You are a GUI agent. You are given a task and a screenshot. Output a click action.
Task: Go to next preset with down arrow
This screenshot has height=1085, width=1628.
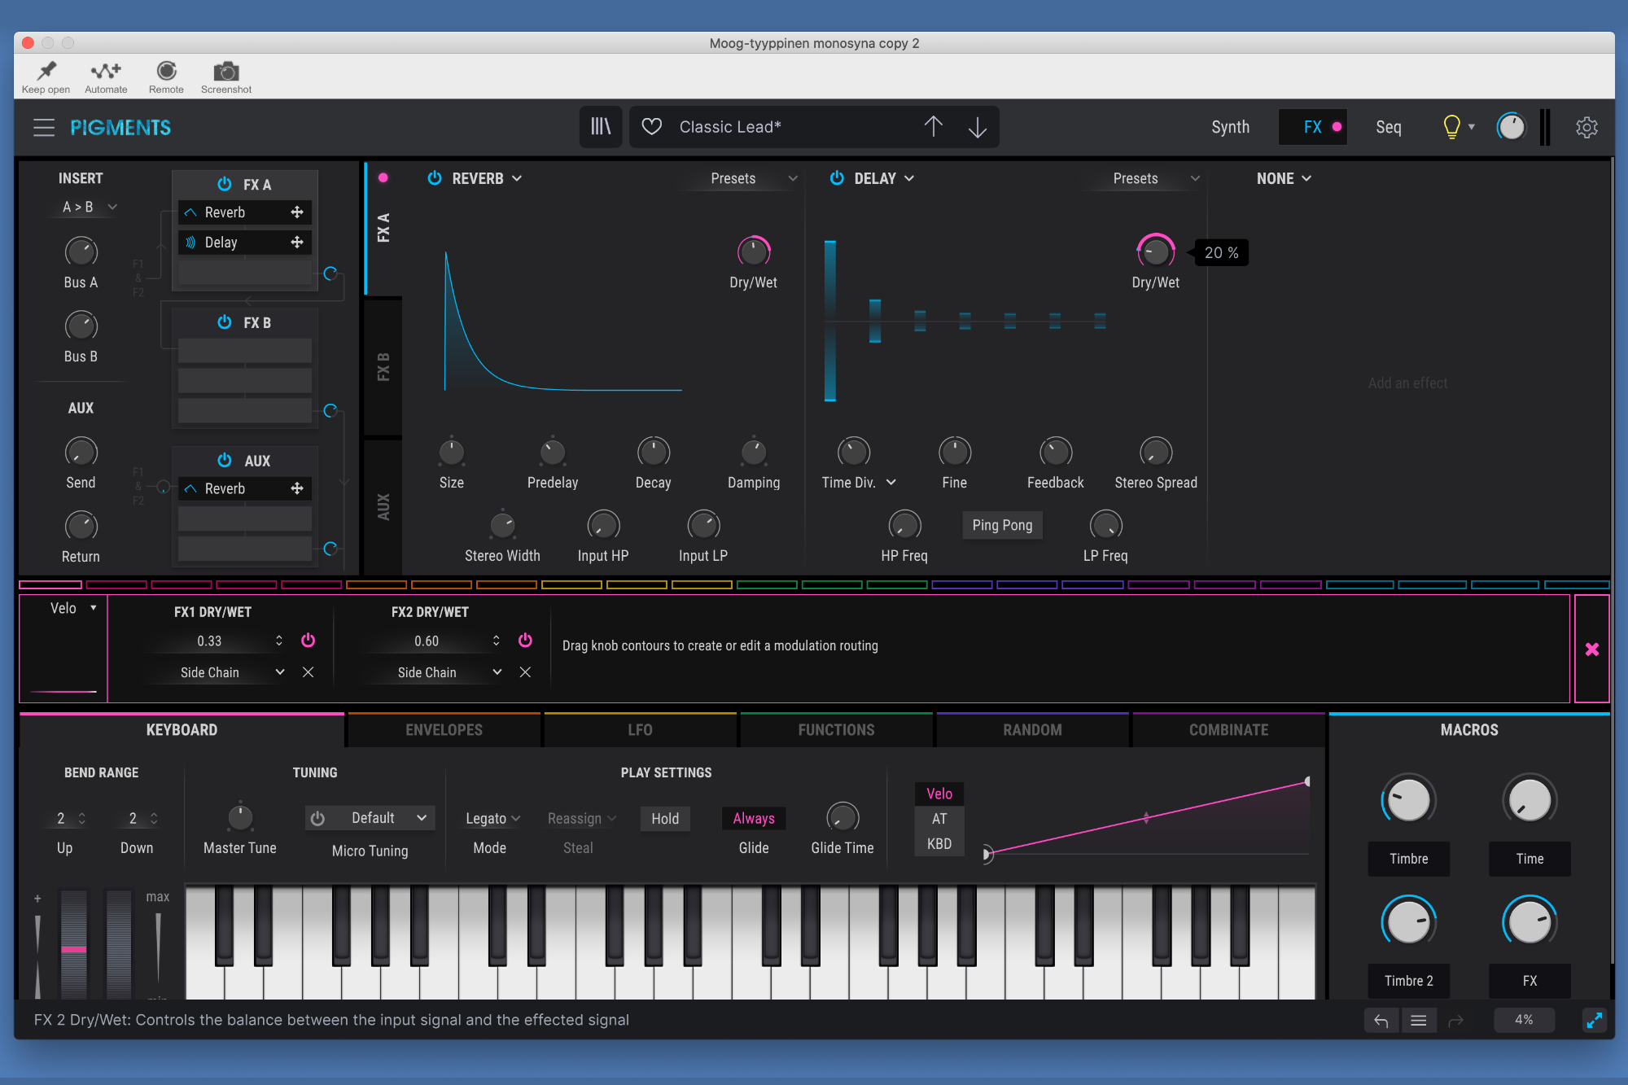coord(977,126)
